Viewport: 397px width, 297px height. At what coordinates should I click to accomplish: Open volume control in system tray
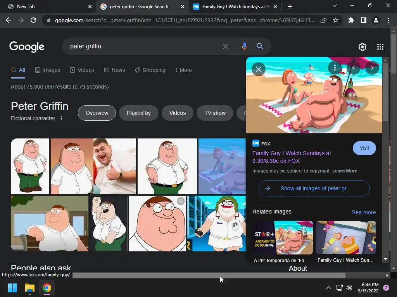[x=349, y=288]
